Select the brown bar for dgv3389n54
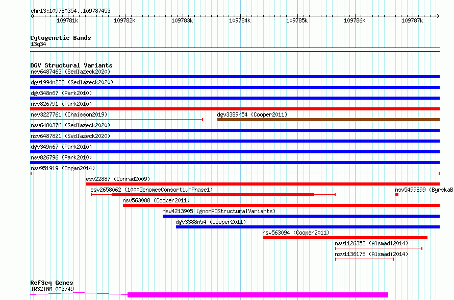 tap(329, 120)
